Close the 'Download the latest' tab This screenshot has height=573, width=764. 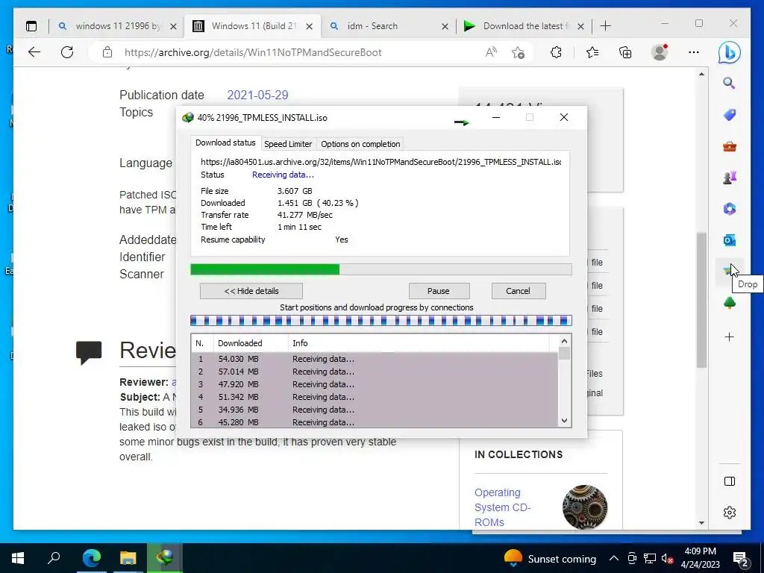[580, 26]
